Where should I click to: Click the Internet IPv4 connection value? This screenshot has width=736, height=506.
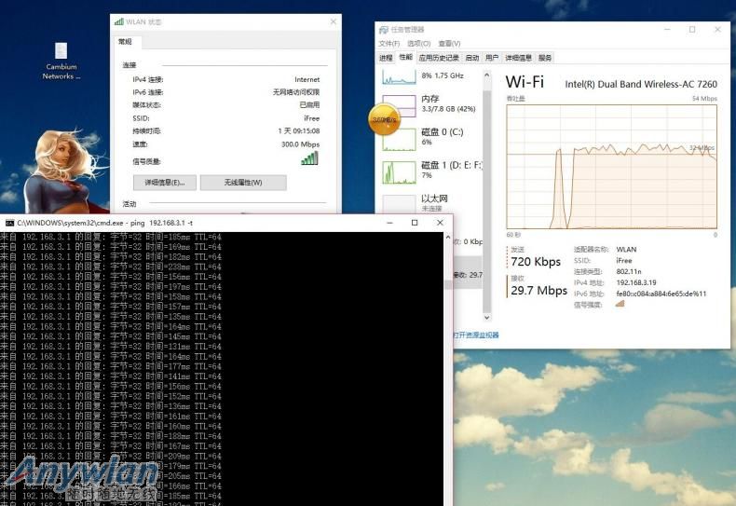point(307,79)
